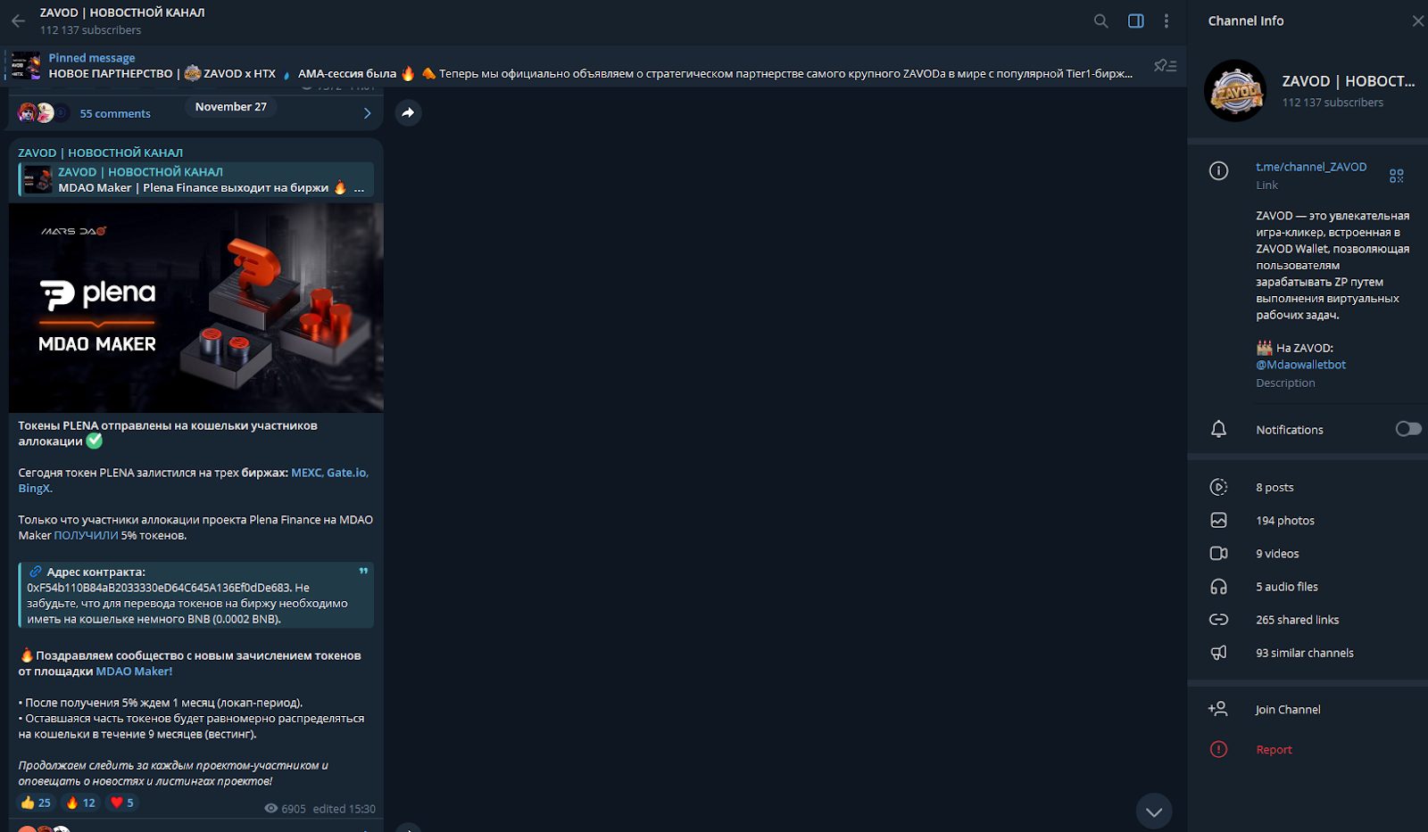Screen dimensions: 1428x832
Task: Click the add-user icon beside Join Channel
Action: coord(1218,709)
